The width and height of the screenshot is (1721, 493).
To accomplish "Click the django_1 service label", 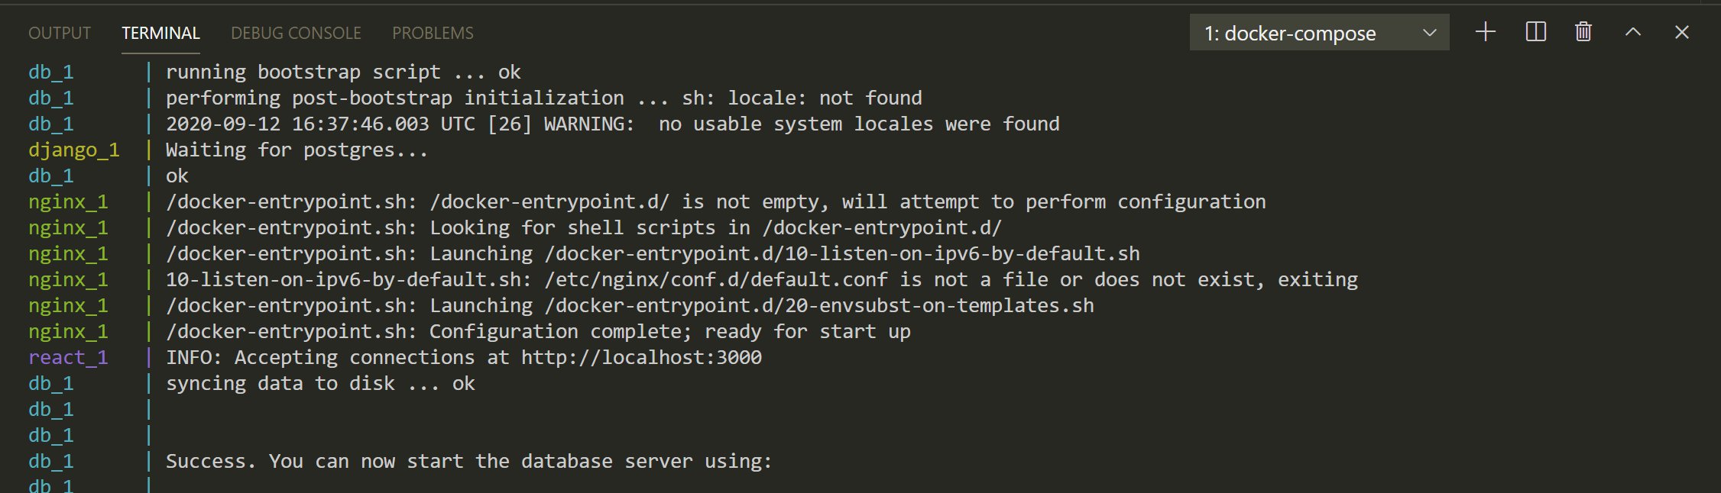I will click(x=73, y=150).
